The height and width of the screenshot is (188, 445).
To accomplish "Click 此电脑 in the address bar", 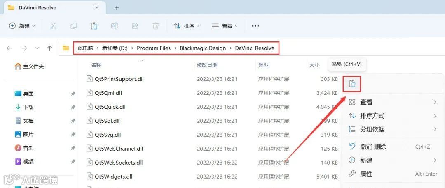I will point(85,48).
